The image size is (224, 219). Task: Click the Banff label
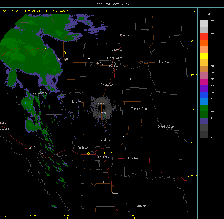(32, 147)
